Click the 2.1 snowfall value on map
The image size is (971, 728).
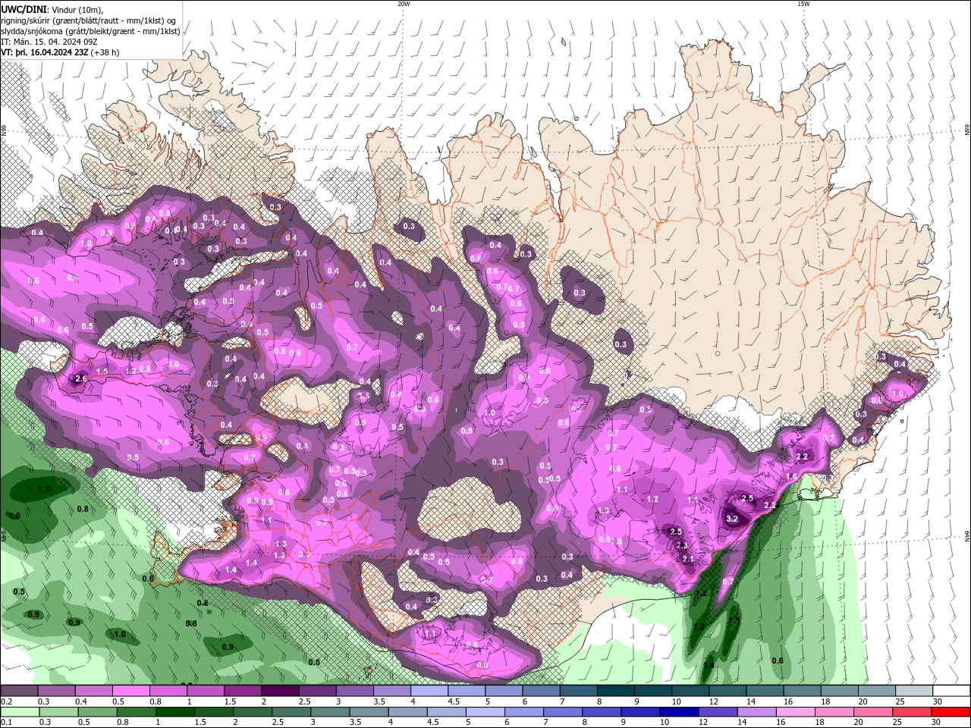pyautogui.click(x=688, y=559)
